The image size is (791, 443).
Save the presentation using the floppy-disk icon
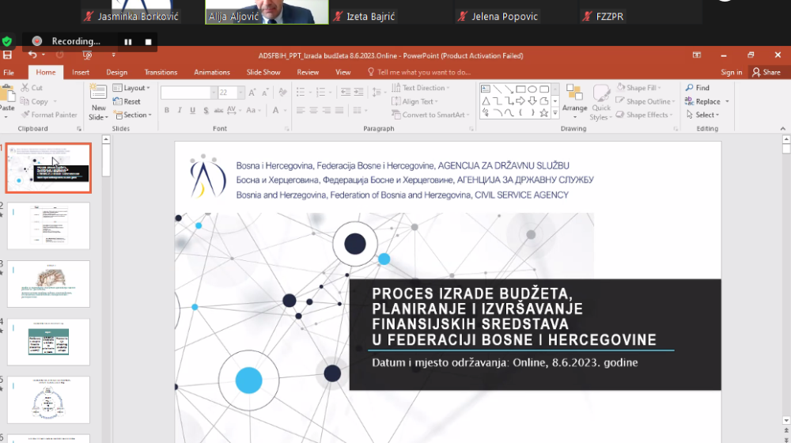7,55
